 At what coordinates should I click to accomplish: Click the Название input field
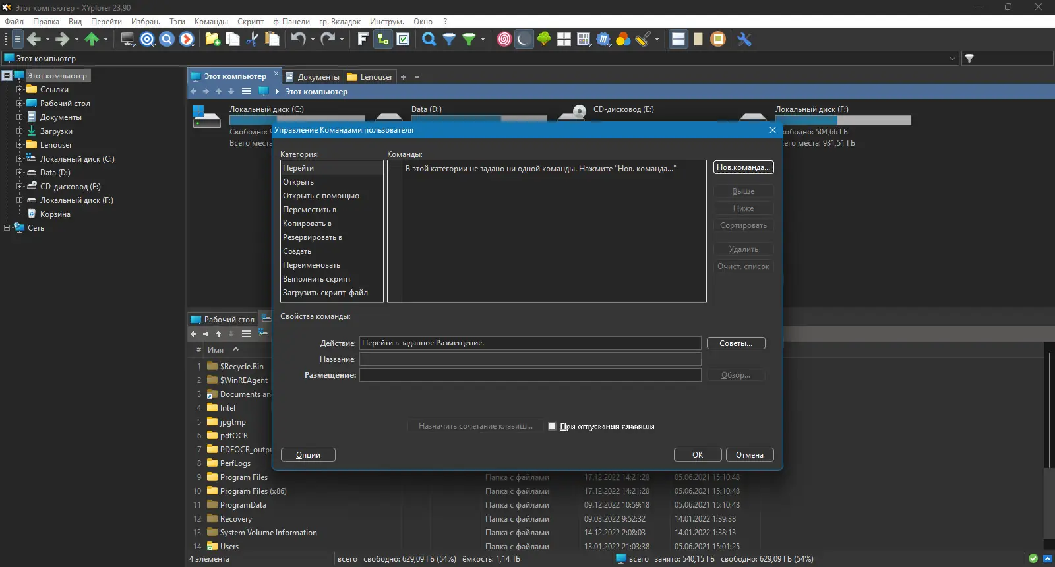point(530,359)
